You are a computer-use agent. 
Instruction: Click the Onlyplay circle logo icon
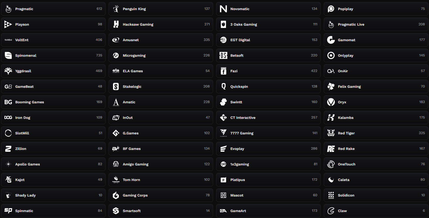[331, 55]
